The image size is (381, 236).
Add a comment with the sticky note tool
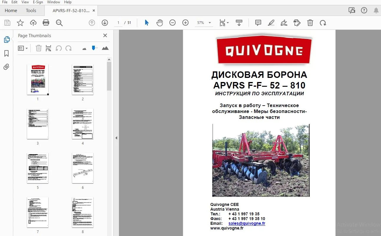click(258, 23)
